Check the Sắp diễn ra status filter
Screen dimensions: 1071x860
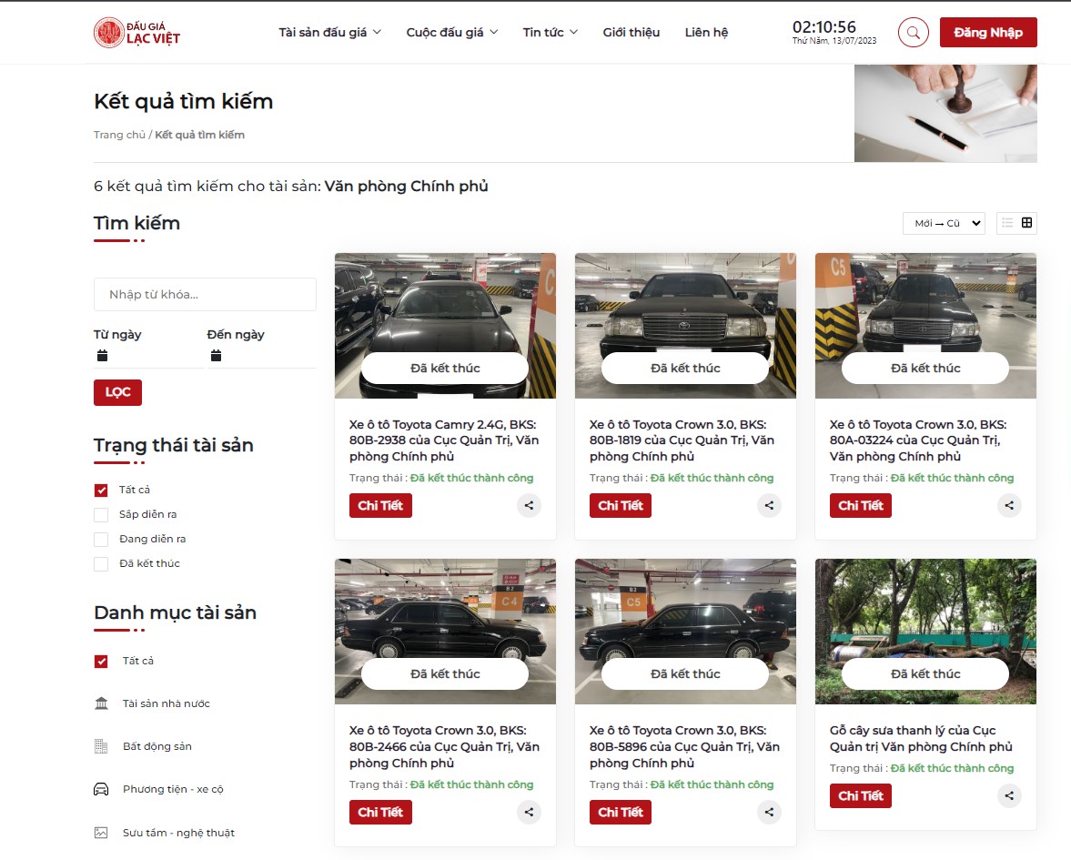[101, 515]
